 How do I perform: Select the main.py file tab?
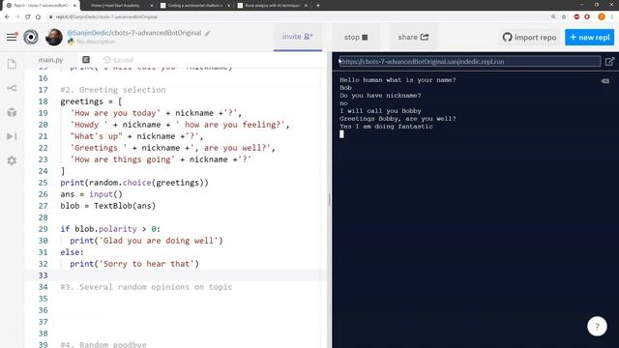coord(51,60)
